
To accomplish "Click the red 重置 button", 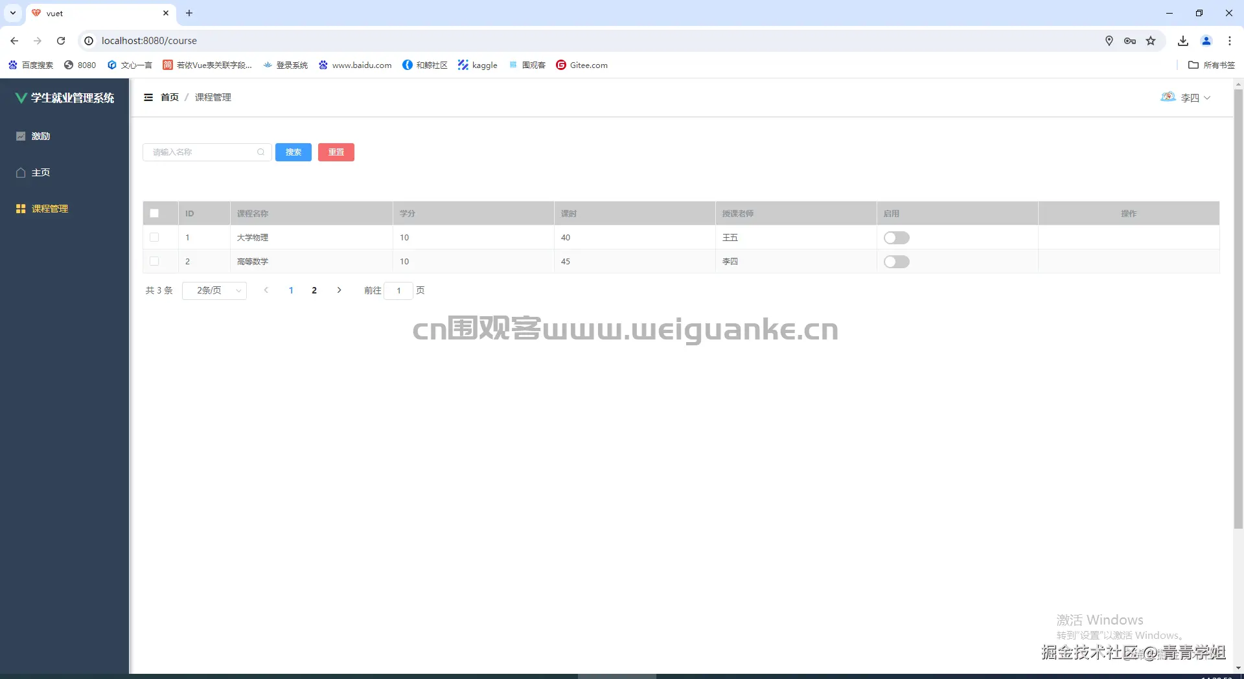I will [336, 152].
